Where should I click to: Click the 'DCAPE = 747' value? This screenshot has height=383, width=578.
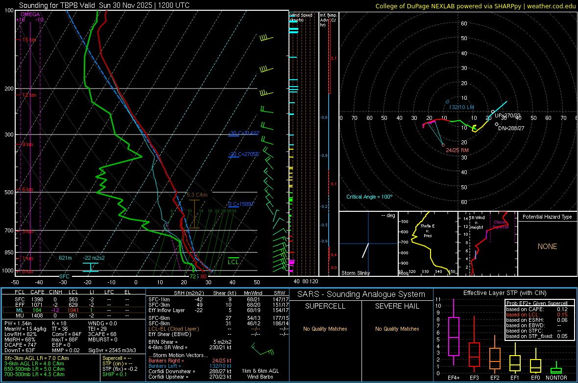pos(20,345)
